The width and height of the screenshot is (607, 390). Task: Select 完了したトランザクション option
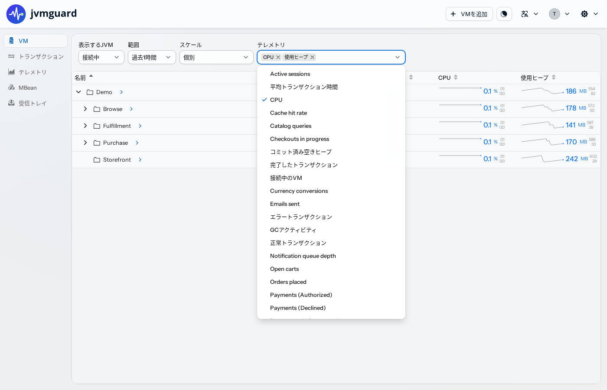pos(331,165)
